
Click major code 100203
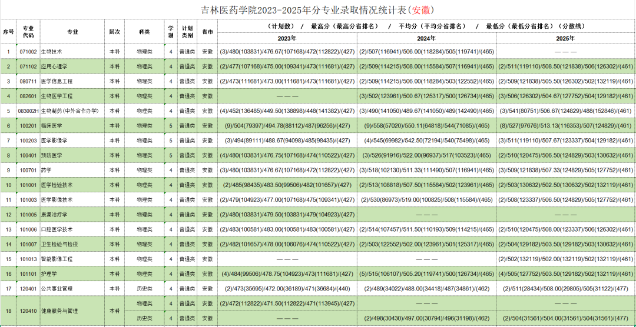(28, 141)
